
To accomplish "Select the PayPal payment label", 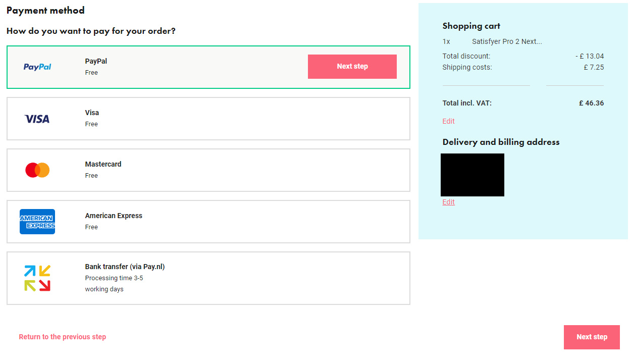I will [96, 61].
